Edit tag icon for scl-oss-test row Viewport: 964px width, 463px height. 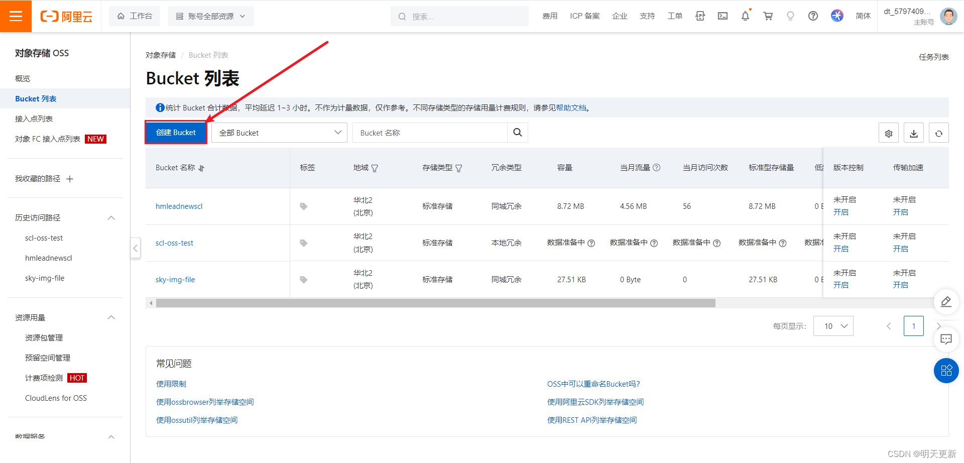(x=304, y=243)
